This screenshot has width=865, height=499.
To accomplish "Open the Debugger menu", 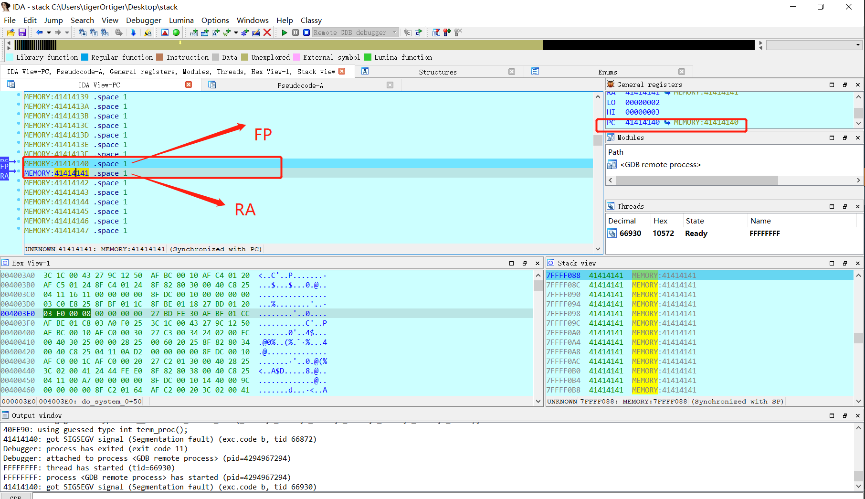I will click(x=143, y=20).
